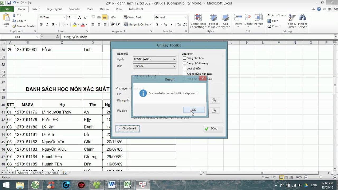Enable Sang chữ hoa checkbox

(185, 58)
